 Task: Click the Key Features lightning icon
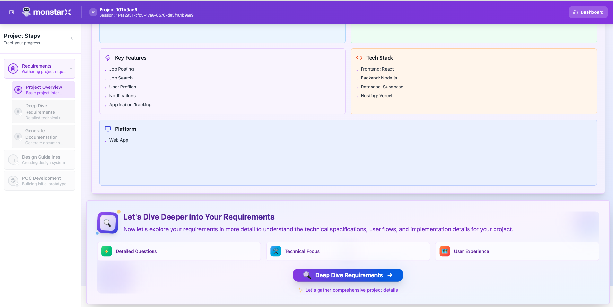[x=108, y=58]
